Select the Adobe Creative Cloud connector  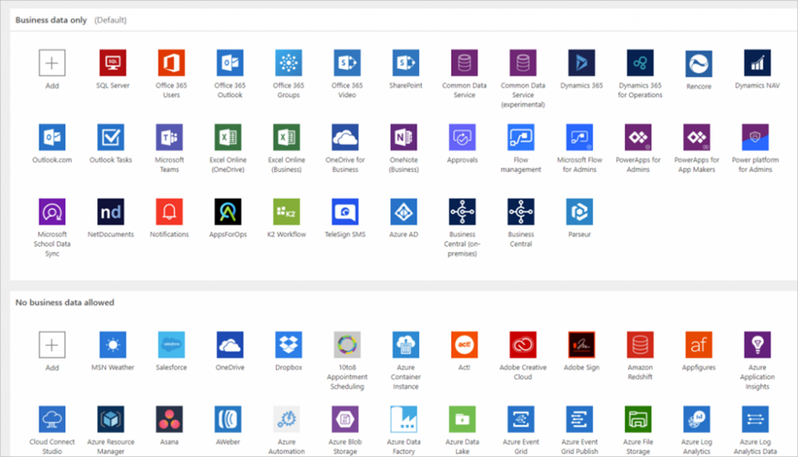tap(523, 345)
